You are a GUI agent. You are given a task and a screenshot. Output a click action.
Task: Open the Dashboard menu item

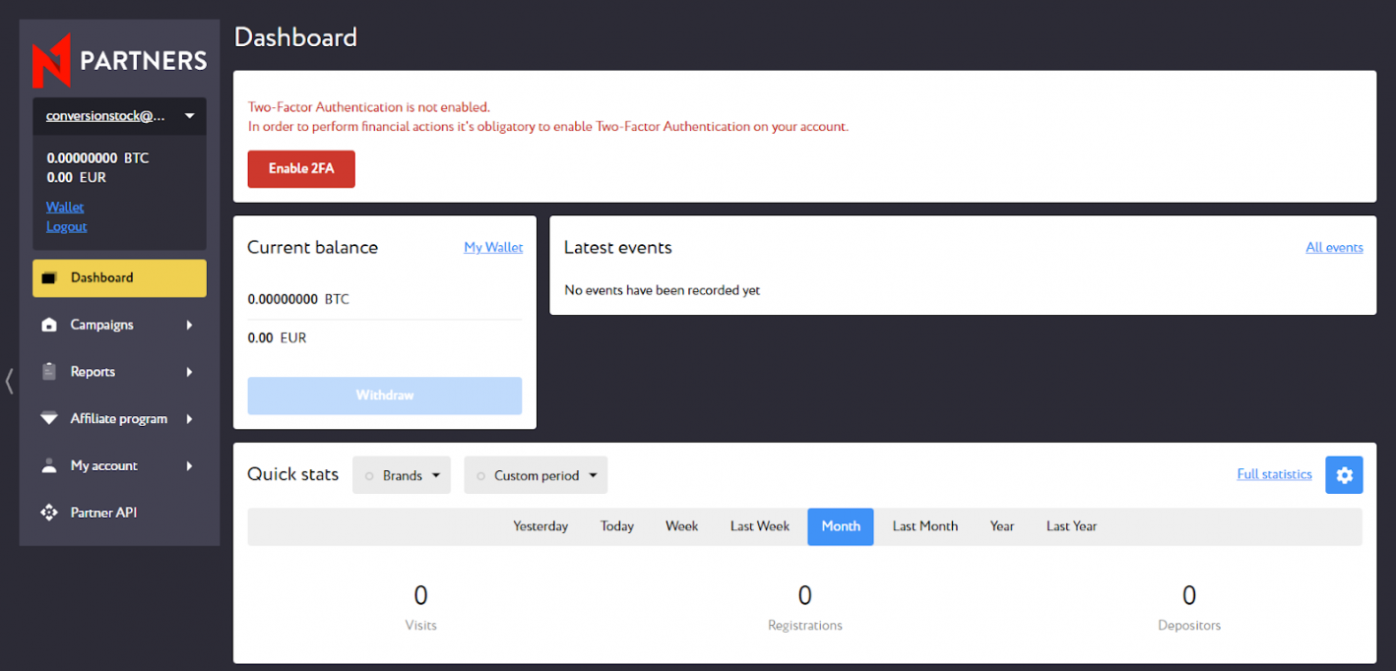tap(119, 278)
